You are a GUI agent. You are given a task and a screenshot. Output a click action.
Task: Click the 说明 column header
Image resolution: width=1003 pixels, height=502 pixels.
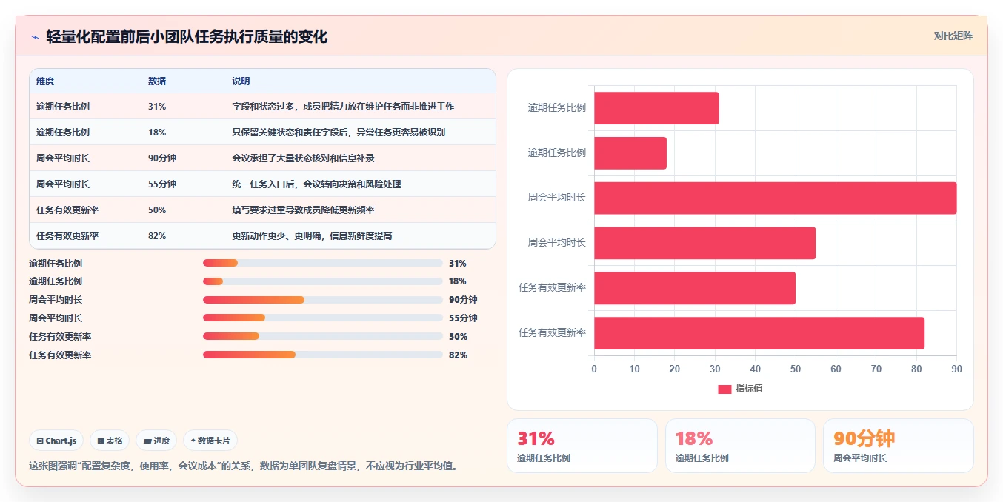point(241,81)
